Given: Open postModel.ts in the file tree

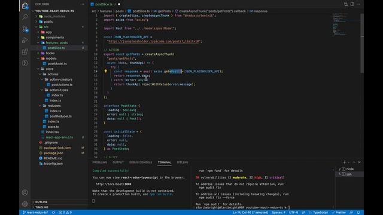Looking at the screenshot, I should pyautogui.click(x=57, y=64).
